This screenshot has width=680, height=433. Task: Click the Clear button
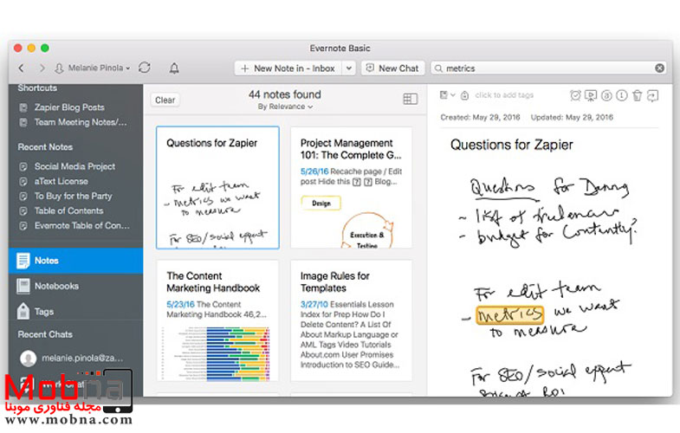(x=165, y=100)
